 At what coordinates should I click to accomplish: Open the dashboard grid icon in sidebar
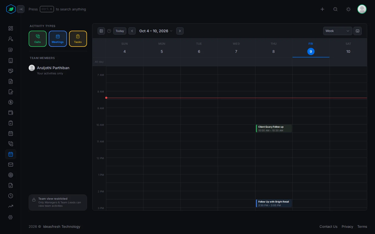(x=11, y=28)
